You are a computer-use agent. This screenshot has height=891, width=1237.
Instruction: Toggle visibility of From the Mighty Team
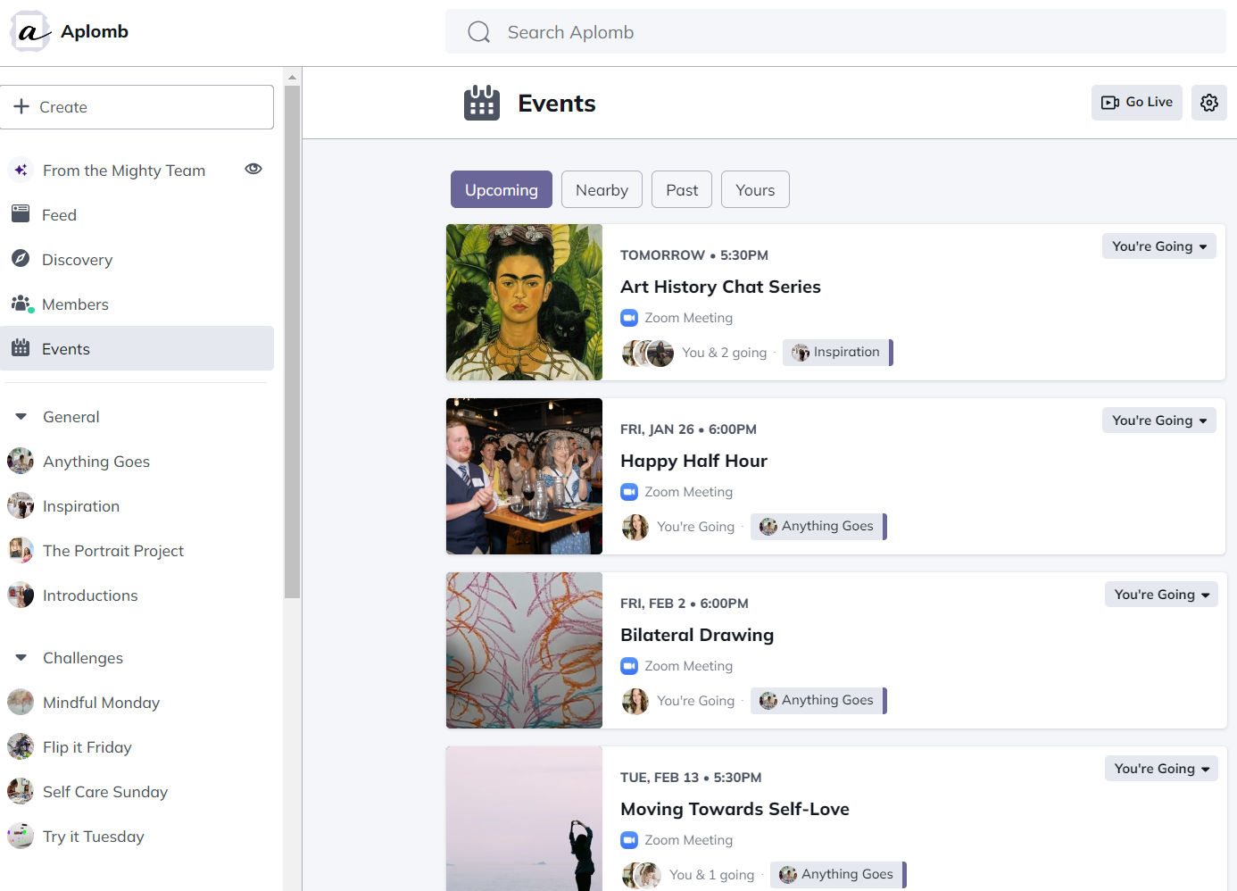click(x=253, y=169)
